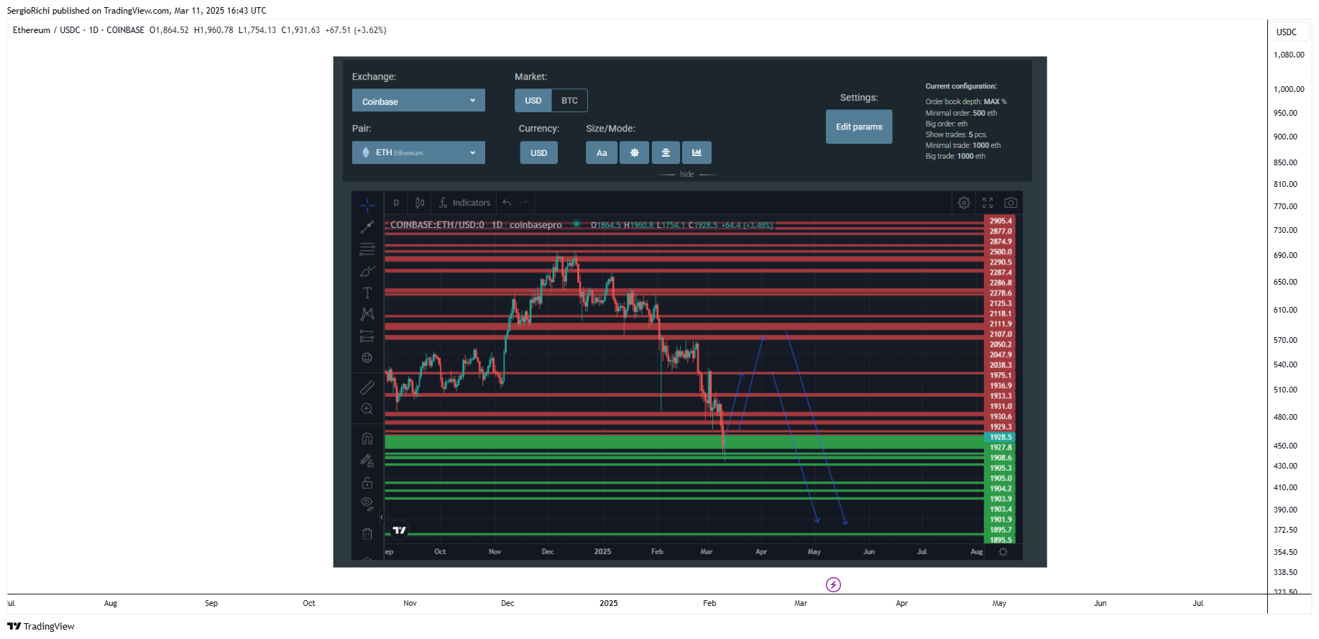
Task: Click Apr on the embedded chart time axis
Action: click(761, 552)
